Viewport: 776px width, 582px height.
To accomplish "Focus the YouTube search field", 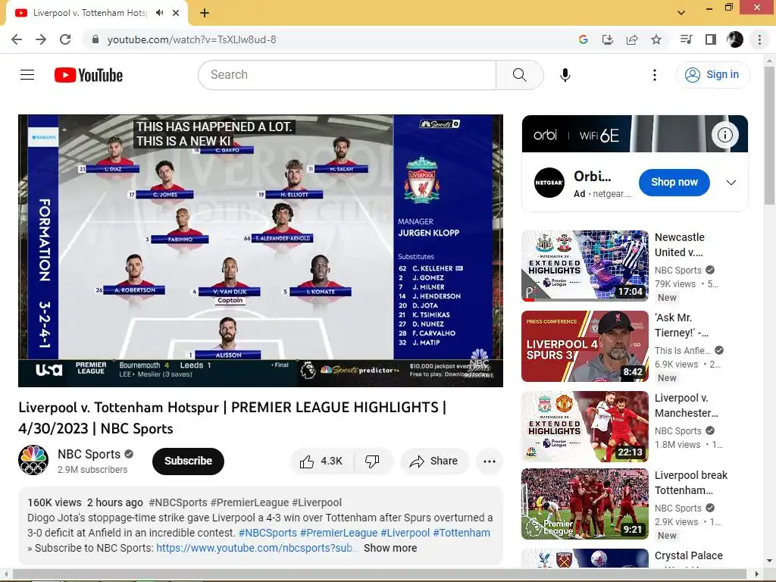I will tap(347, 75).
